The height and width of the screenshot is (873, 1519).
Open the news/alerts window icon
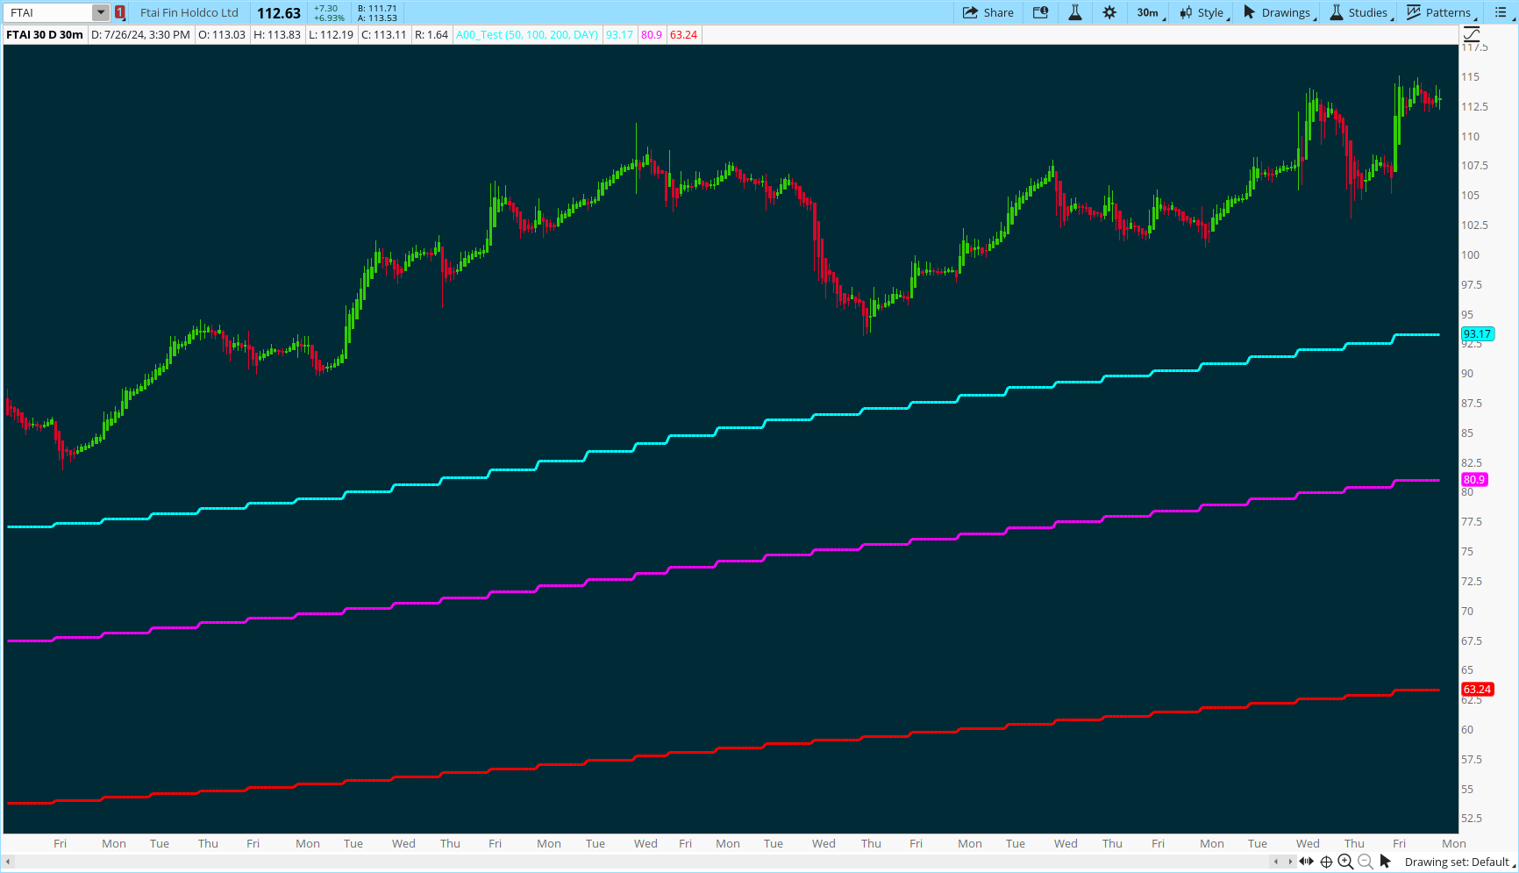[x=1040, y=12]
